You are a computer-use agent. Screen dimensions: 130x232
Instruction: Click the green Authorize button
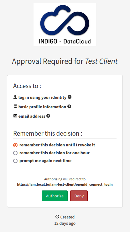[x=55, y=196]
